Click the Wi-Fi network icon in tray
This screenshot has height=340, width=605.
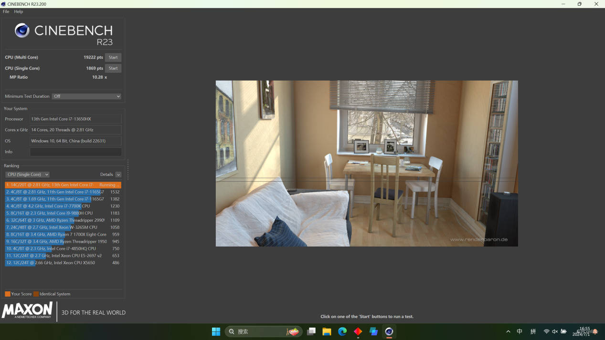[546, 331]
